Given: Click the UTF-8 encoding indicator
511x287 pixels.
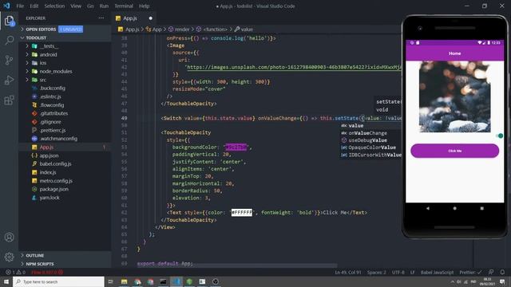Looking at the screenshot, I should click(x=398, y=272).
